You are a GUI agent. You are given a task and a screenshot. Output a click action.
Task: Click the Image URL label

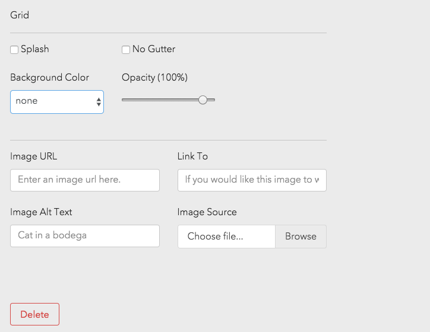pos(34,157)
